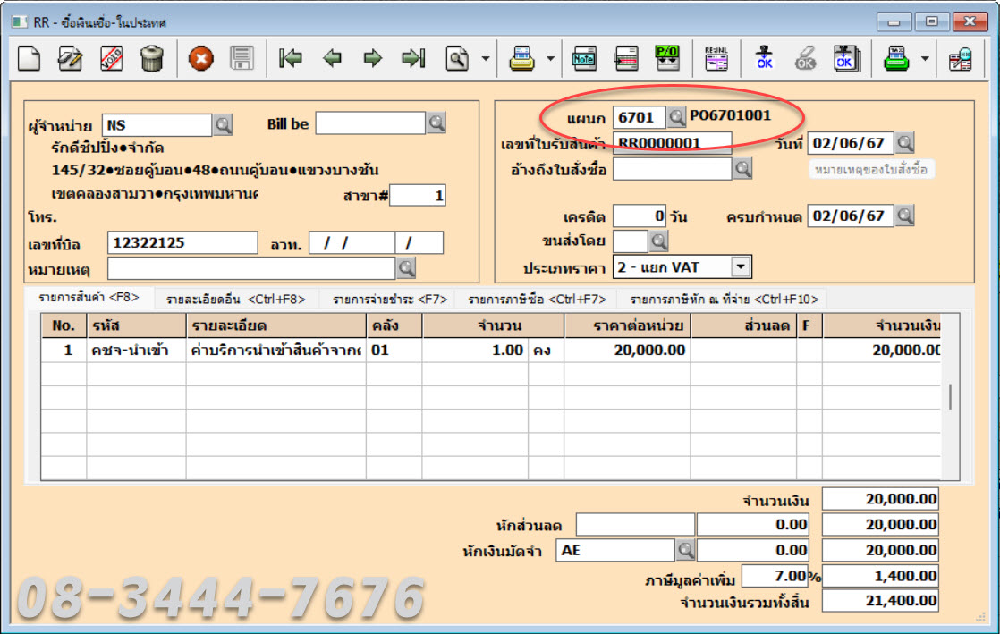The image size is (1000, 634).
Task: Click the item table vertical scrollbar
Action: (950, 397)
